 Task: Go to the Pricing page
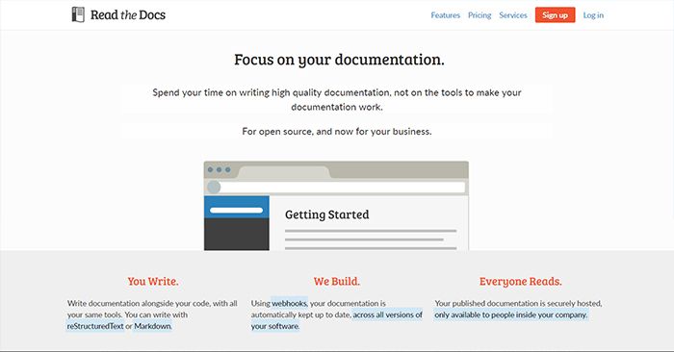point(480,15)
